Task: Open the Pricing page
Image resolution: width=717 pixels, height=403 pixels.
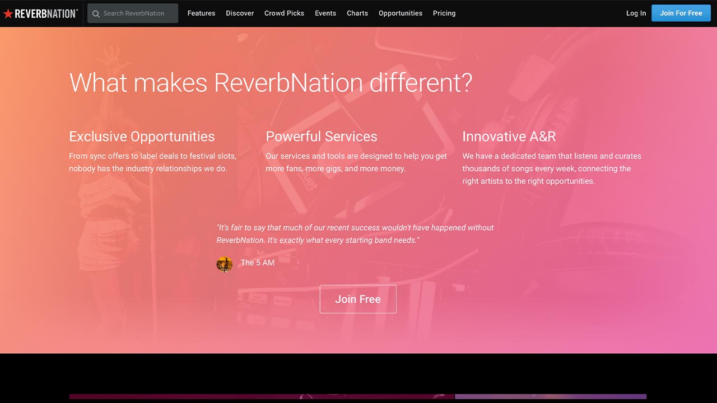Action: pyautogui.click(x=444, y=13)
